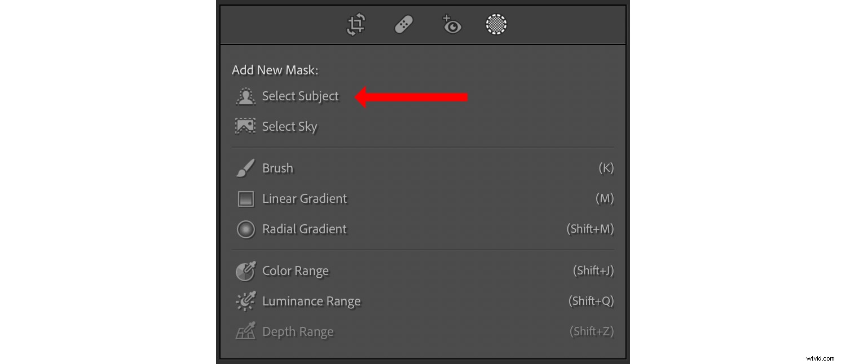This screenshot has width=846, height=364.
Task: Click the Luminance Range list entry
Action: pyautogui.click(x=311, y=301)
